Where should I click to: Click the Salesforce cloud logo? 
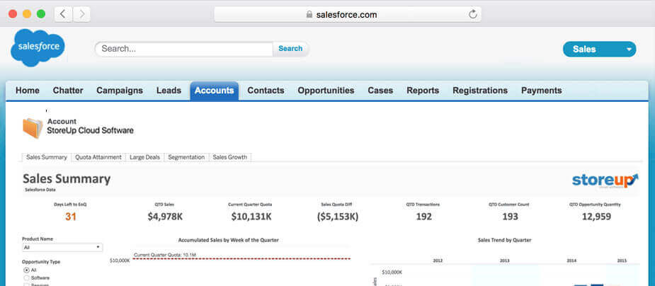point(38,47)
